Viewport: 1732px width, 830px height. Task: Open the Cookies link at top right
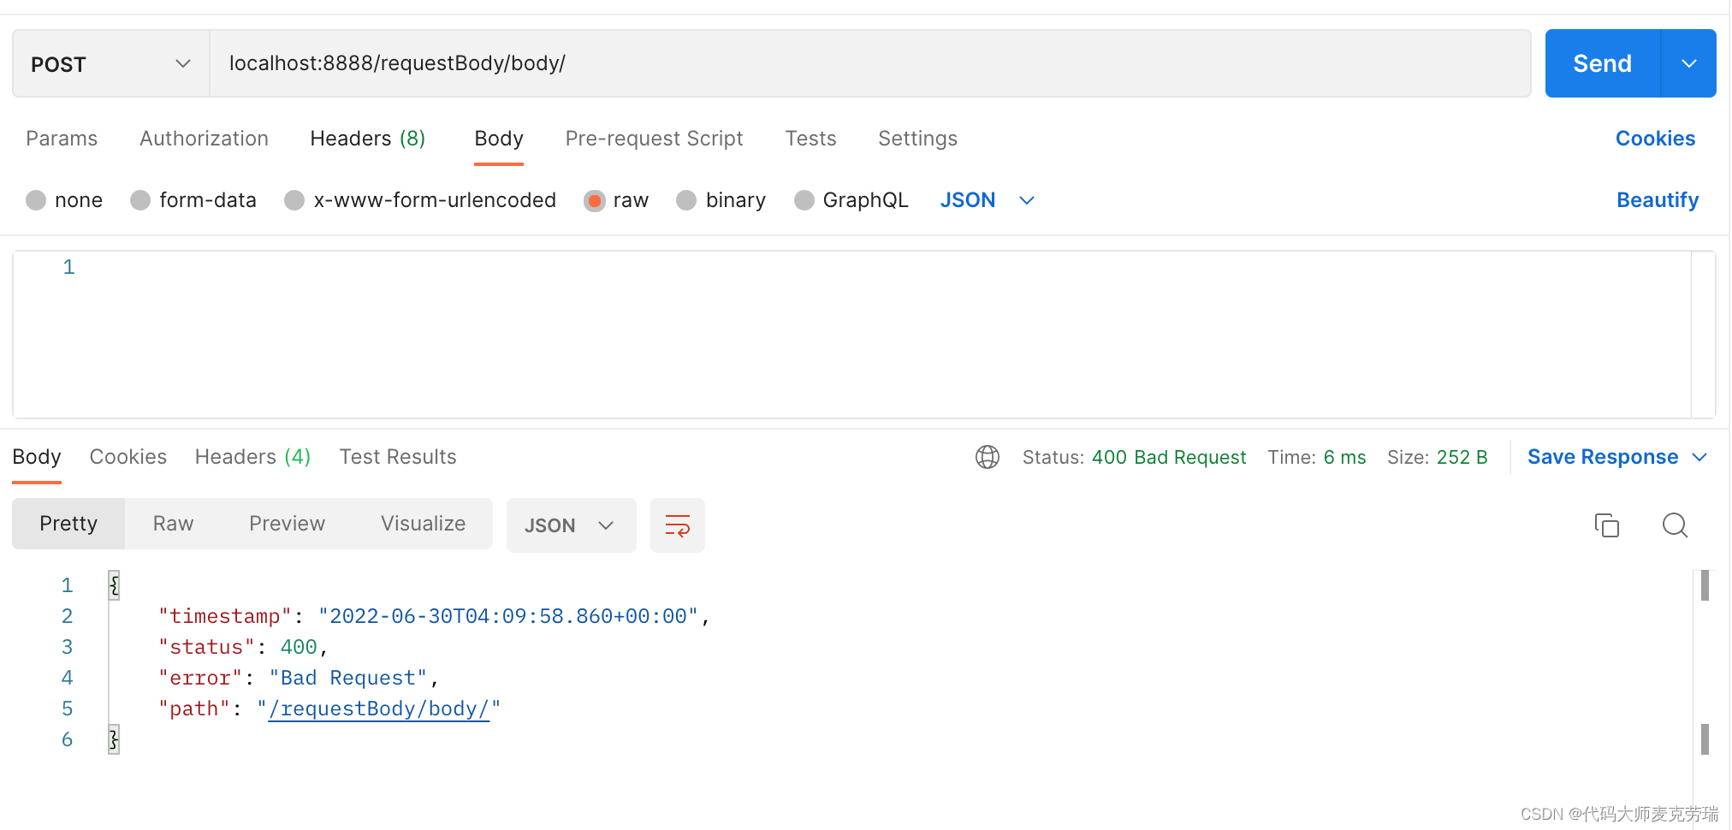coord(1655,139)
